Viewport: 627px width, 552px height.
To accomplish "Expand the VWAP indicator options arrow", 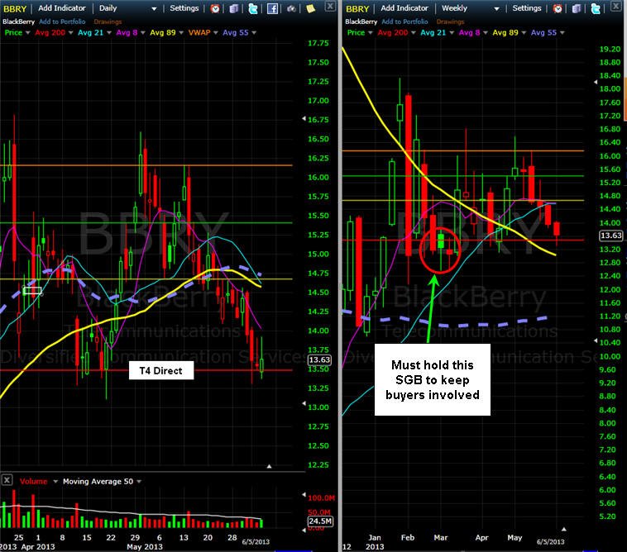I will [x=216, y=32].
